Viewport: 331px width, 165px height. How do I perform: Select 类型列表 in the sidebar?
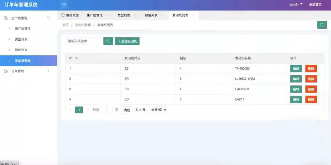(21, 39)
